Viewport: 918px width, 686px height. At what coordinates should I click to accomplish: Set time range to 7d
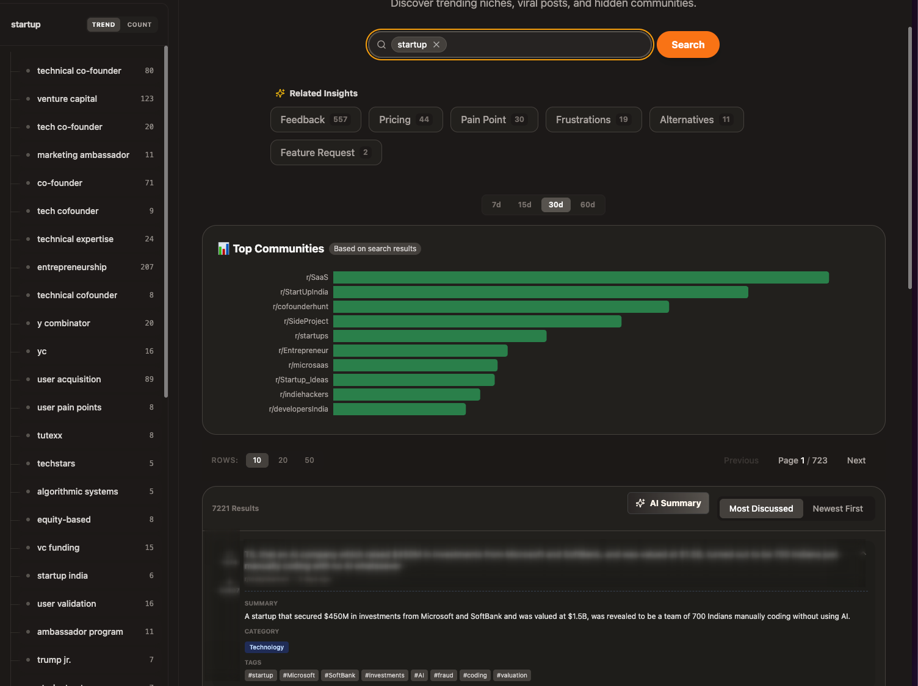pyautogui.click(x=496, y=205)
